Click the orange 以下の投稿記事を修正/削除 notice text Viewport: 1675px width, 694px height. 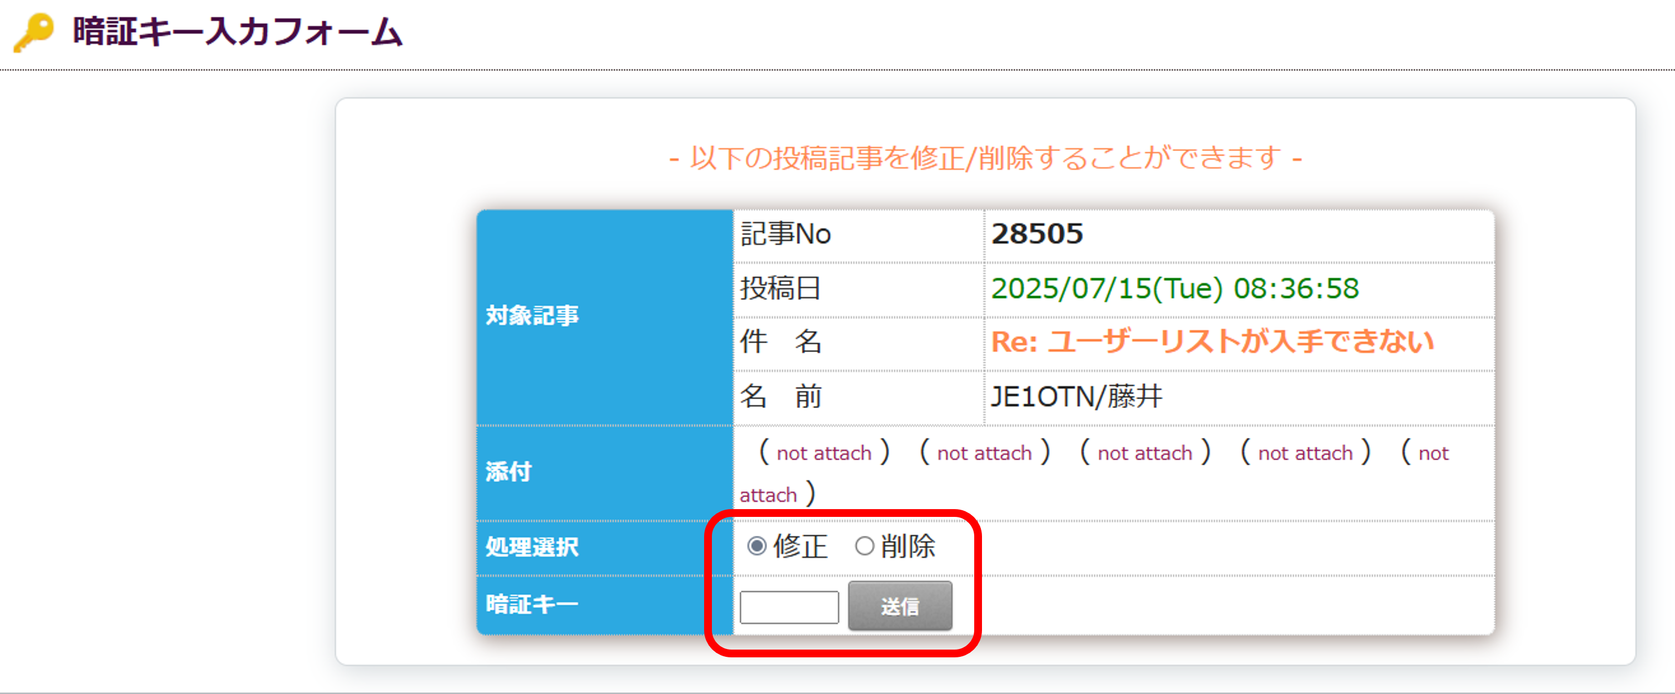[985, 158]
